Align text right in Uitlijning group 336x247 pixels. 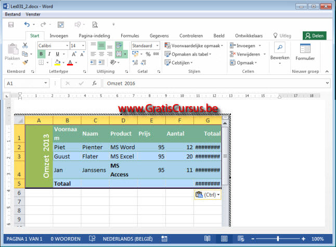pos(110,54)
